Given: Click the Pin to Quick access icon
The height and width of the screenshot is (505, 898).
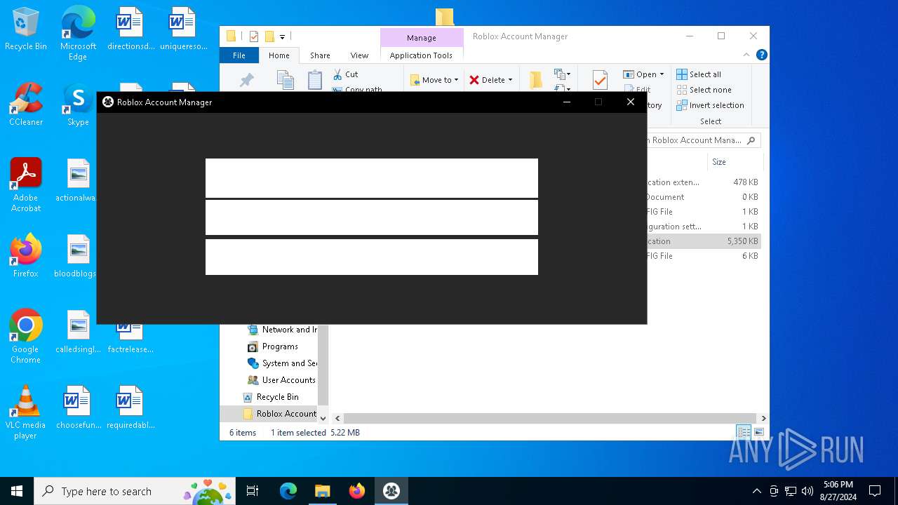Looking at the screenshot, I should click(x=246, y=80).
